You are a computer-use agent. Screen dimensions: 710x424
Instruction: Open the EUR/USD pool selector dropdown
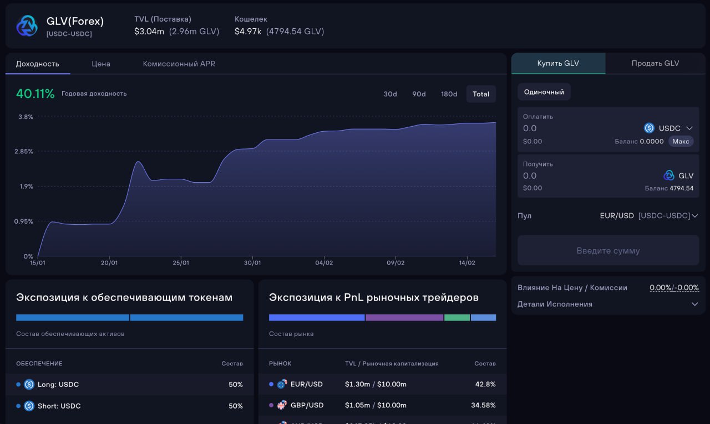coord(694,216)
